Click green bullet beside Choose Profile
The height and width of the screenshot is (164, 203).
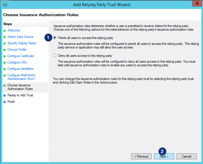(4, 50)
